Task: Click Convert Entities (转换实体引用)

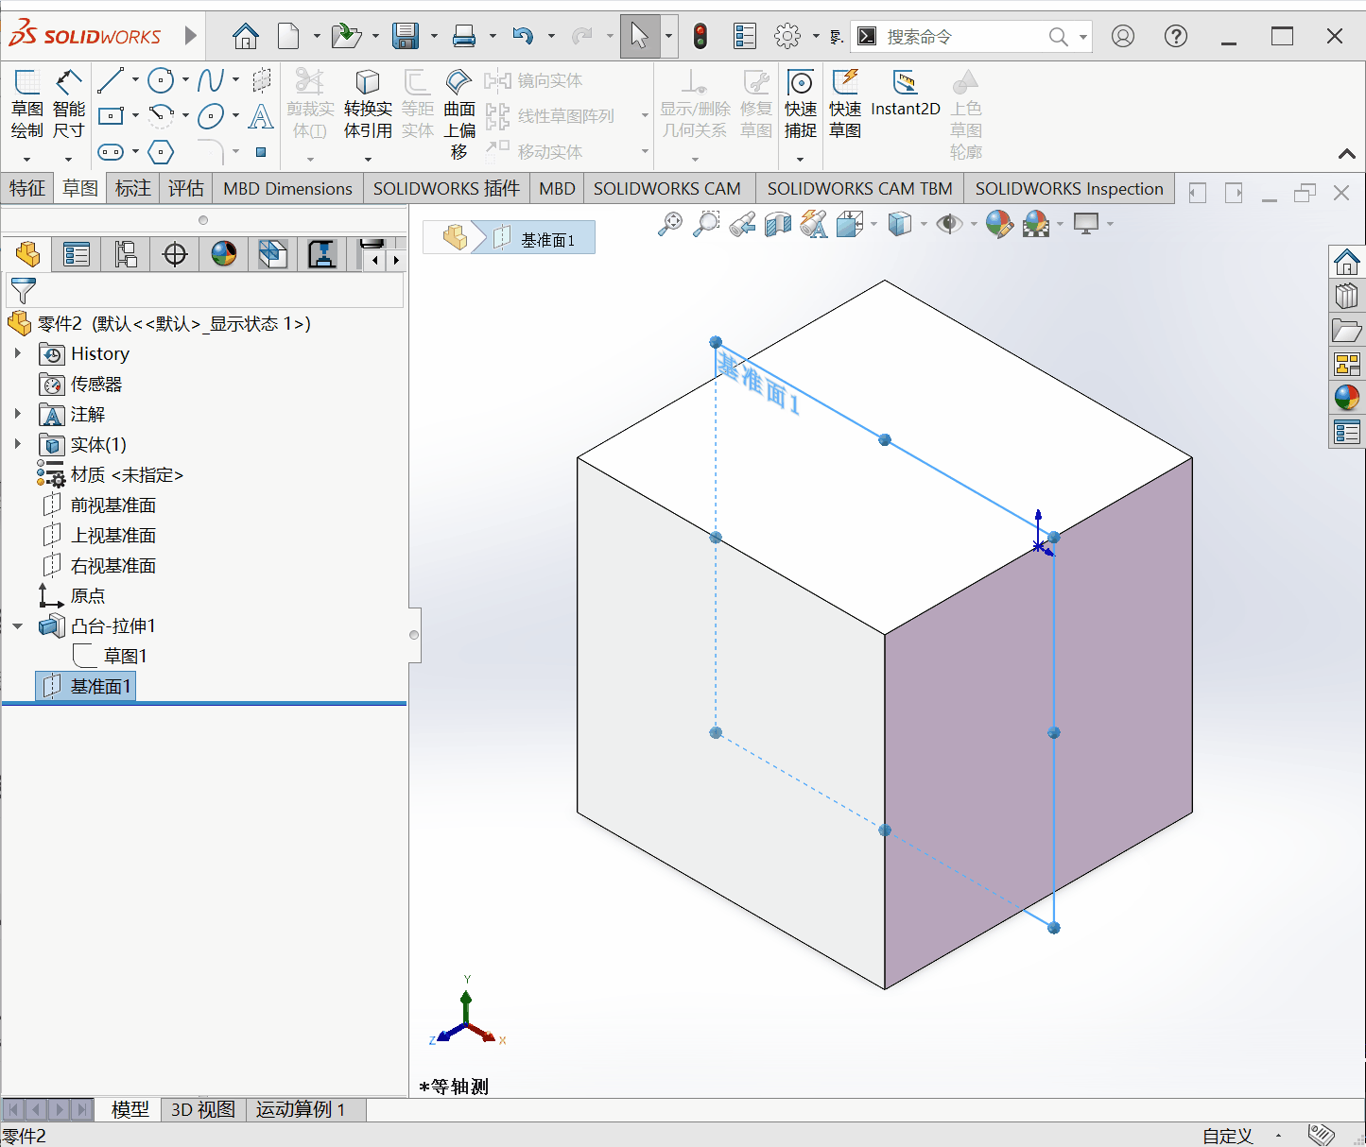Action: pos(368,104)
